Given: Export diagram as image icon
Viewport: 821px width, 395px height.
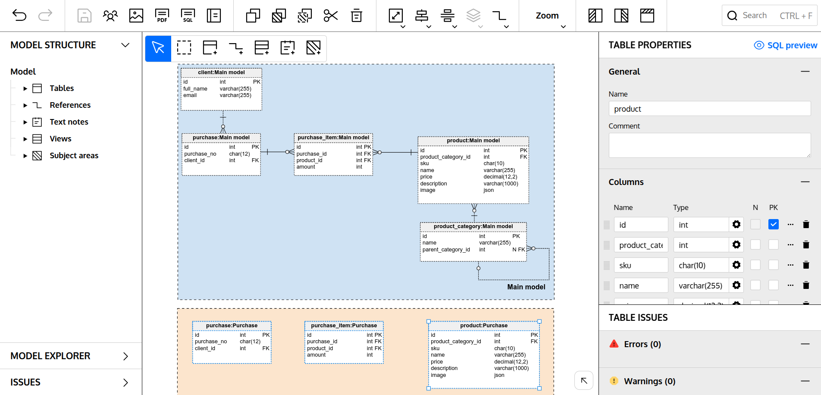Looking at the screenshot, I should point(136,16).
